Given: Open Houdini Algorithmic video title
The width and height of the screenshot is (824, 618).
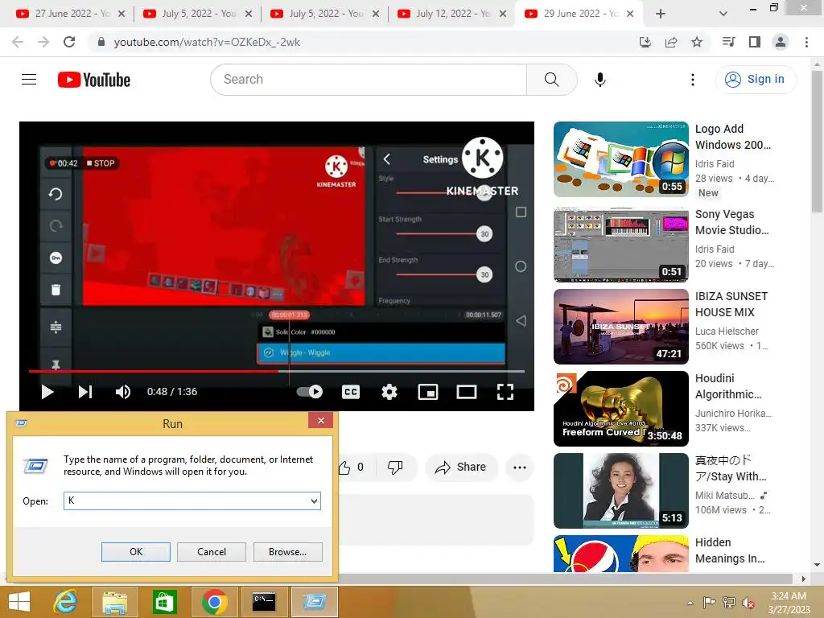Looking at the screenshot, I should (728, 386).
